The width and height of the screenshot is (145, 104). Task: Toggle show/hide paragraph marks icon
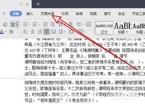79,24
